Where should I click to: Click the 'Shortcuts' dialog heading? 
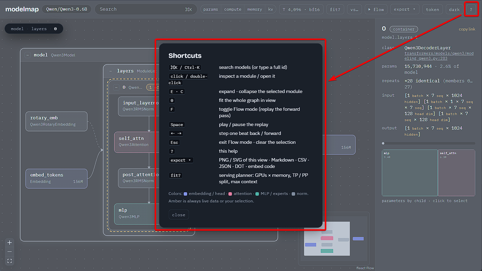pos(185,56)
